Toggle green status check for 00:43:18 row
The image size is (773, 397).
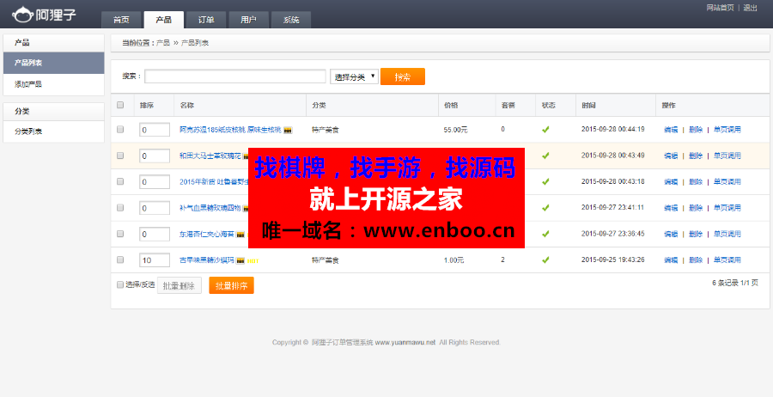[545, 182]
